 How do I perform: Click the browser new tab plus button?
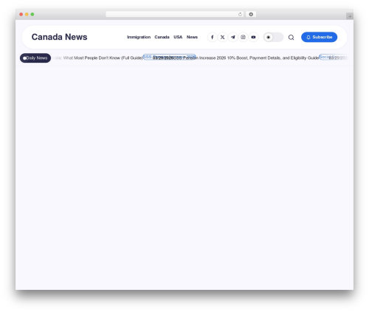click(x=350, y=16)
